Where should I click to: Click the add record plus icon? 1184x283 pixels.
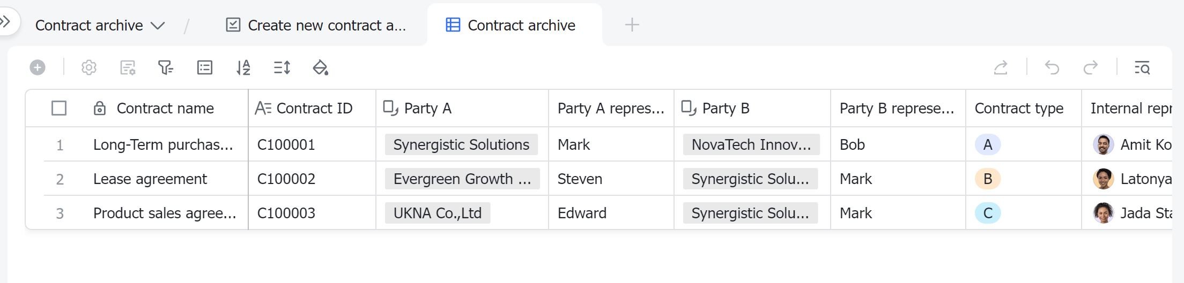click(38, 67)
